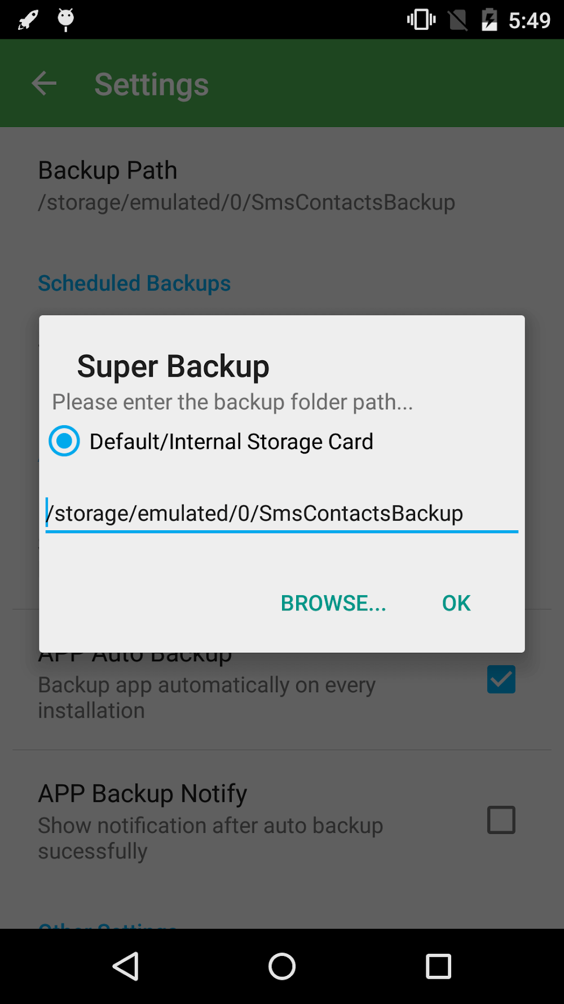Tap the battery charging status icon
The image size is (564, 1004).
(x=490, y=20)
